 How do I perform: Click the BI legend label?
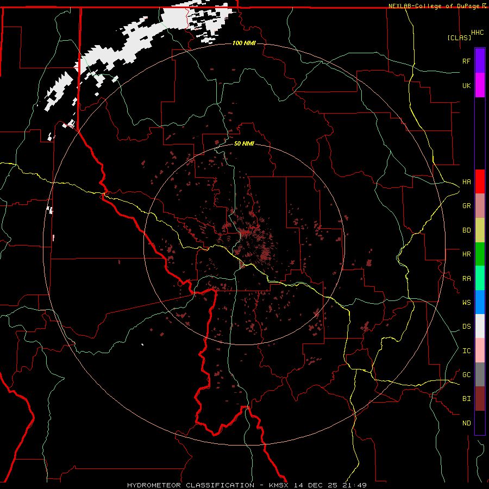pos(466,399)
